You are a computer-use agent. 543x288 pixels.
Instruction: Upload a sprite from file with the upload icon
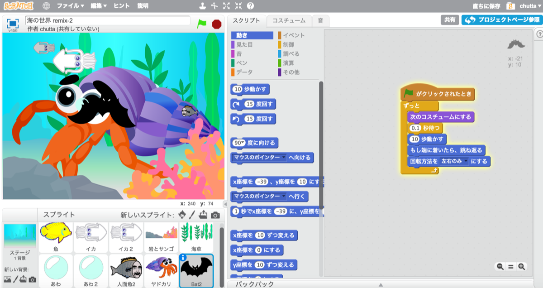click(x=203, y=214)
